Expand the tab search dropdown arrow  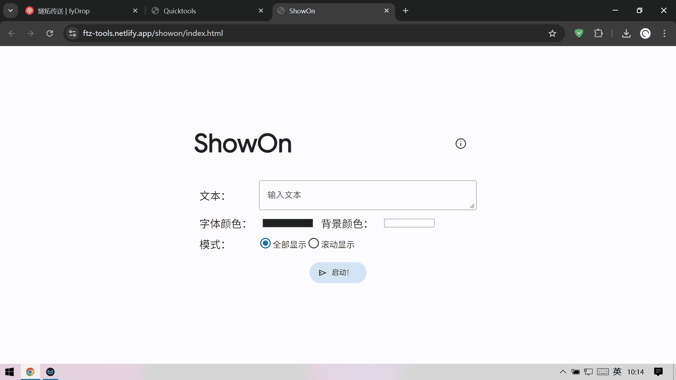(x=11, y=11)
